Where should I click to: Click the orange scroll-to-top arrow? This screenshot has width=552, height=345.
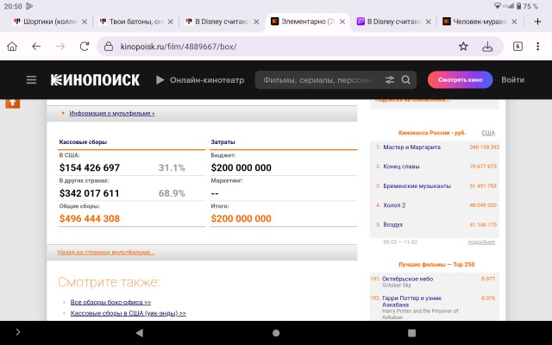12,103
